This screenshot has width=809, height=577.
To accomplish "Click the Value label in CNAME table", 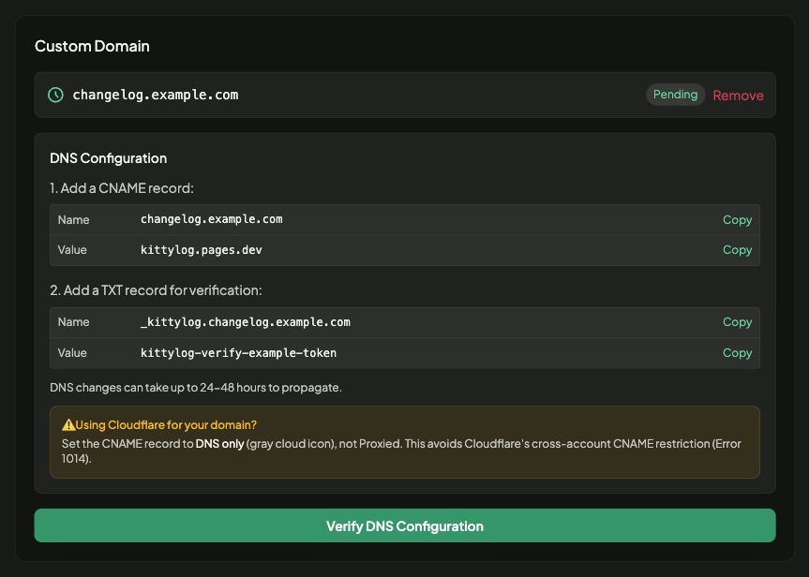I will coord(72,249).
